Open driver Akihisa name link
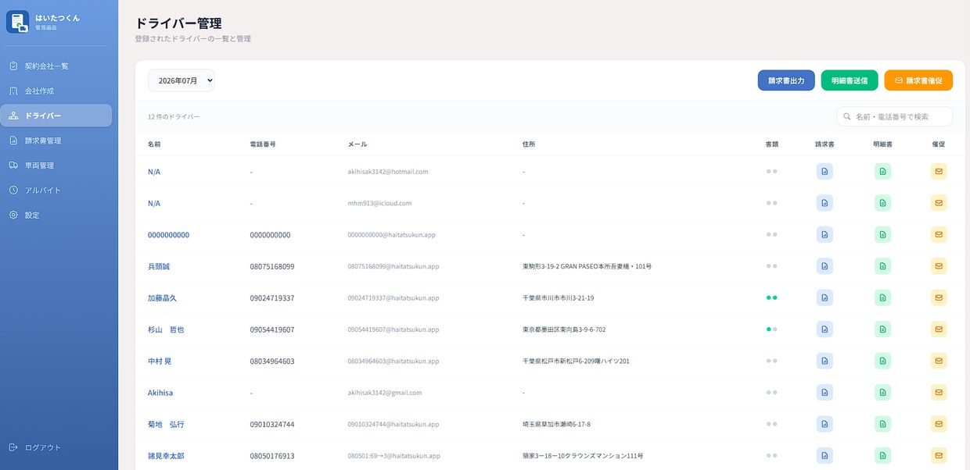This screenshot has height=470, width=970. (x=160, y=393)
